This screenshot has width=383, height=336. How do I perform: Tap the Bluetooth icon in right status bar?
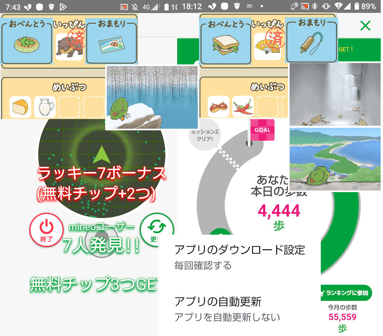click(315, 6)
